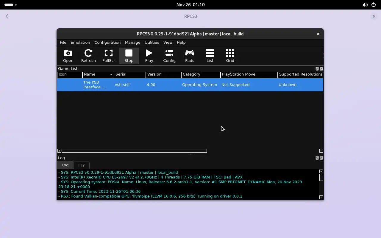Open the Pads controller settings
Image resolution: width=381 pixels, height=238 pixels.
(190, 56)
